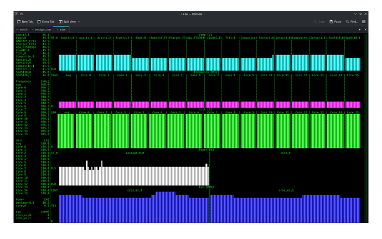Close the Konsole window
The height and width of the screenshot is (239, 382).
tap(365, 14)
